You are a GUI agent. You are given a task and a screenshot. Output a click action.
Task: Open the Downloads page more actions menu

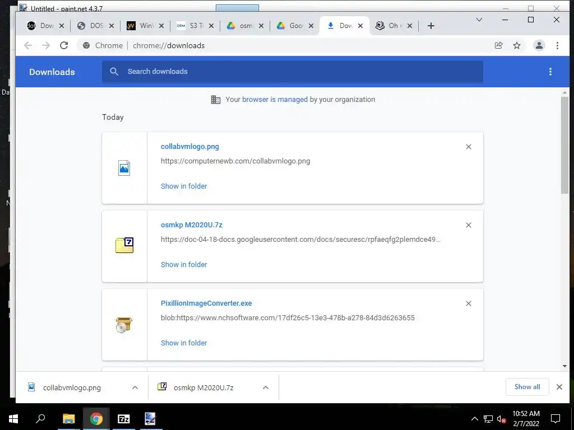tap(550, 72)
